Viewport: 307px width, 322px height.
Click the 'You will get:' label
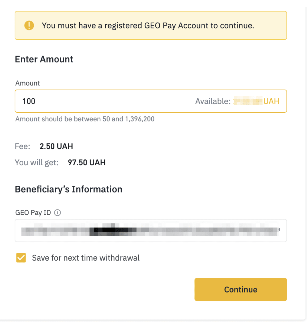point(37,163)
